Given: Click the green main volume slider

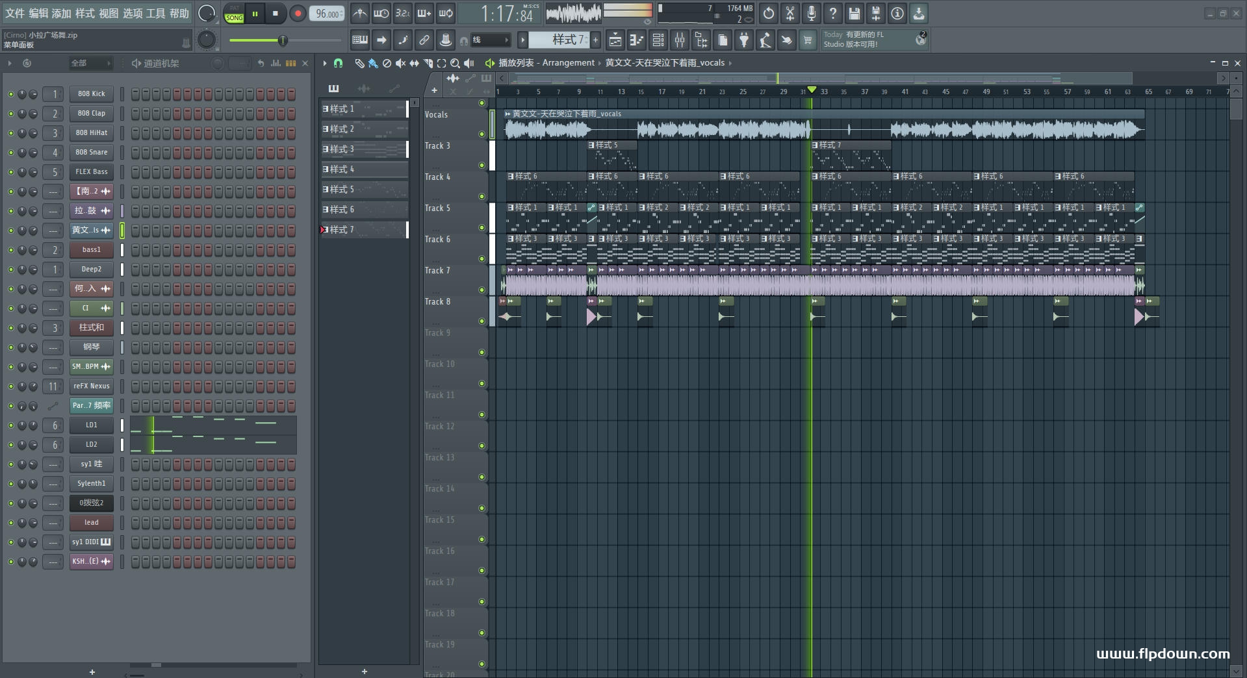Looking at the screenshot, I should coord(282,40).
